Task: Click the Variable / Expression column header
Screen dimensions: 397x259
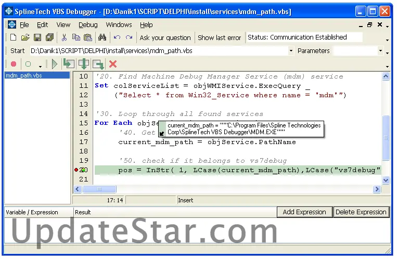Action: point(39,212)
